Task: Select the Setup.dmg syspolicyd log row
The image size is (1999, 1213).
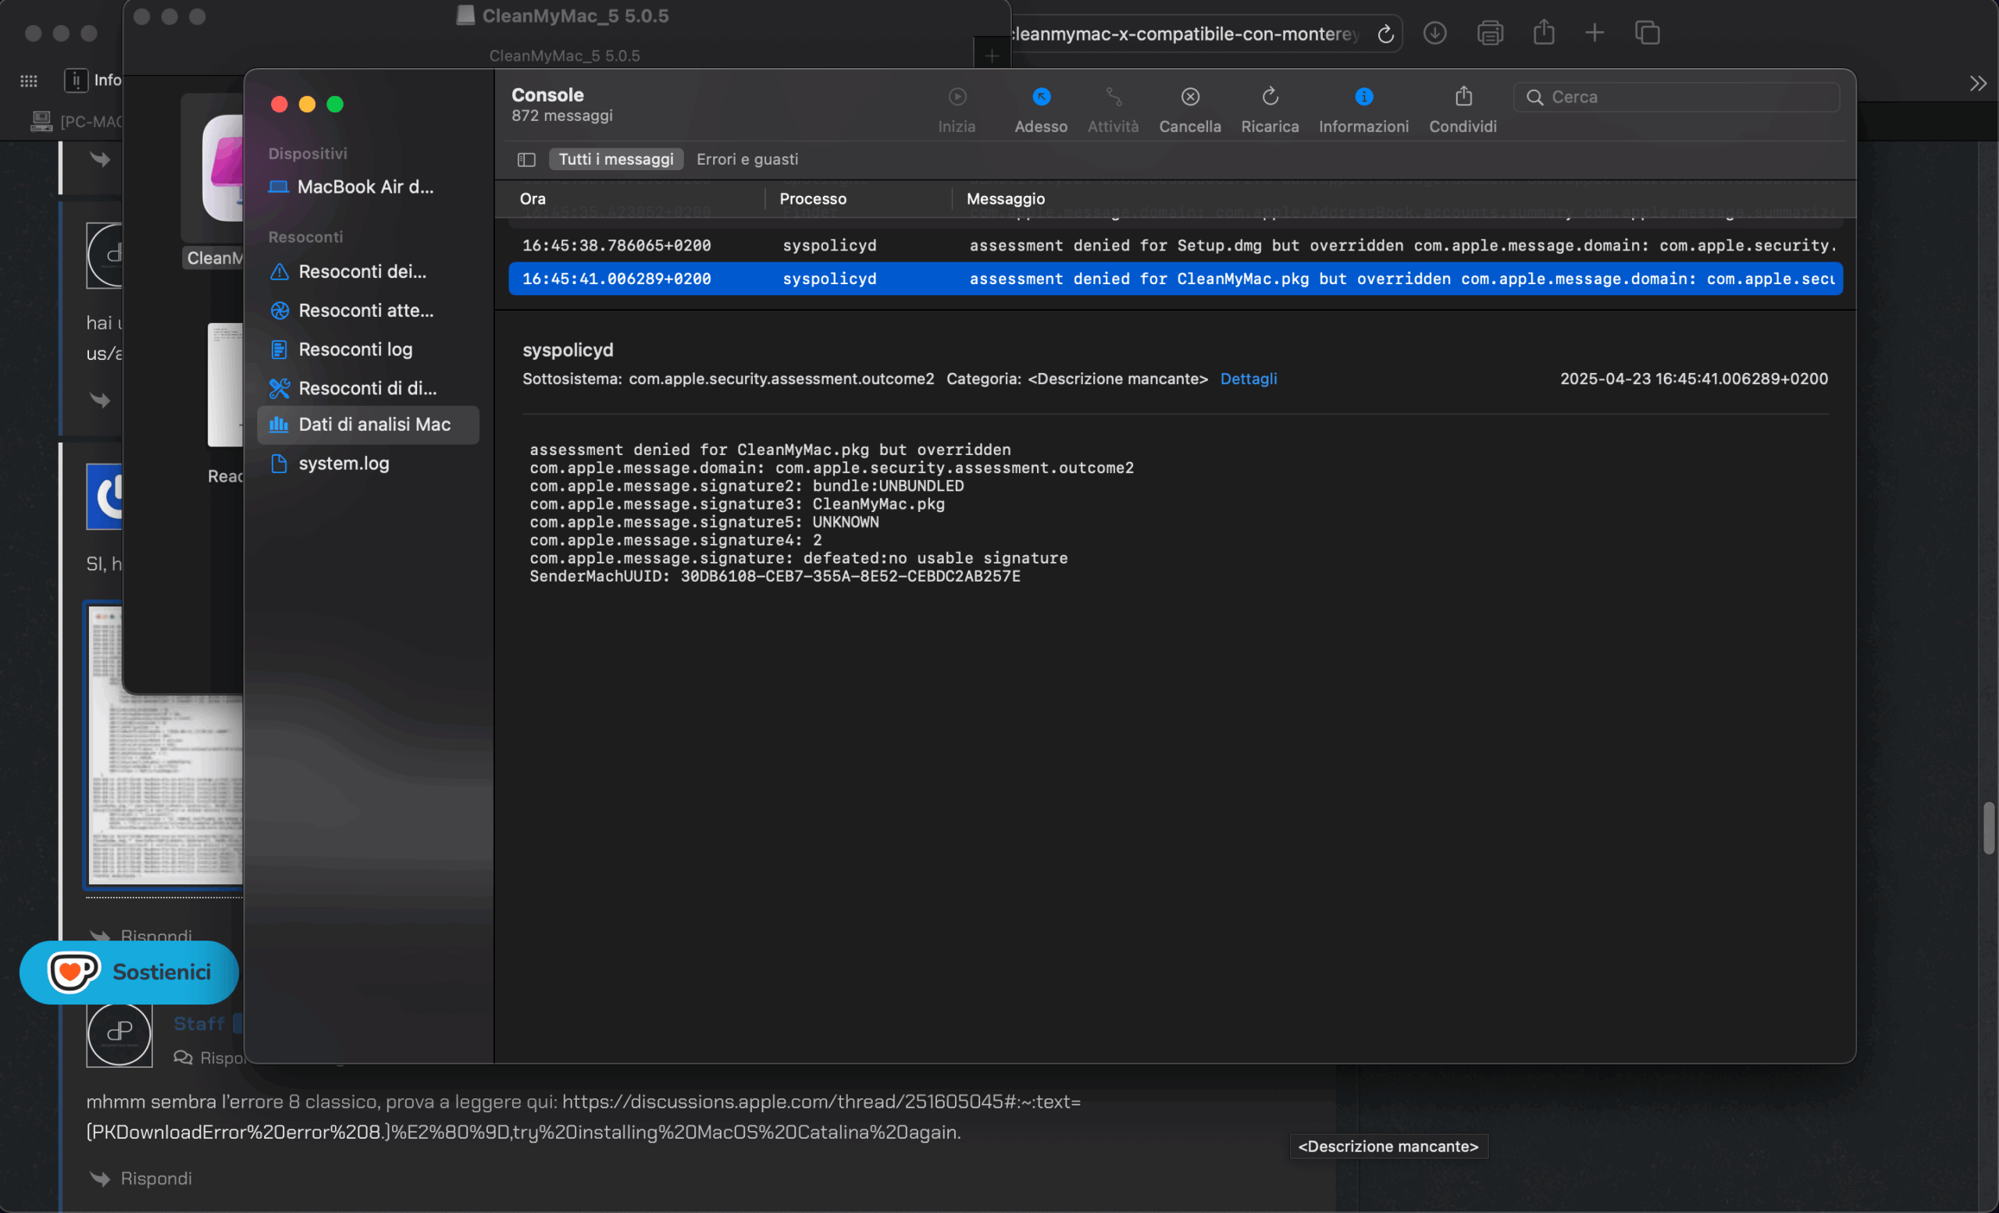Action: click(x=1175, y=246)
